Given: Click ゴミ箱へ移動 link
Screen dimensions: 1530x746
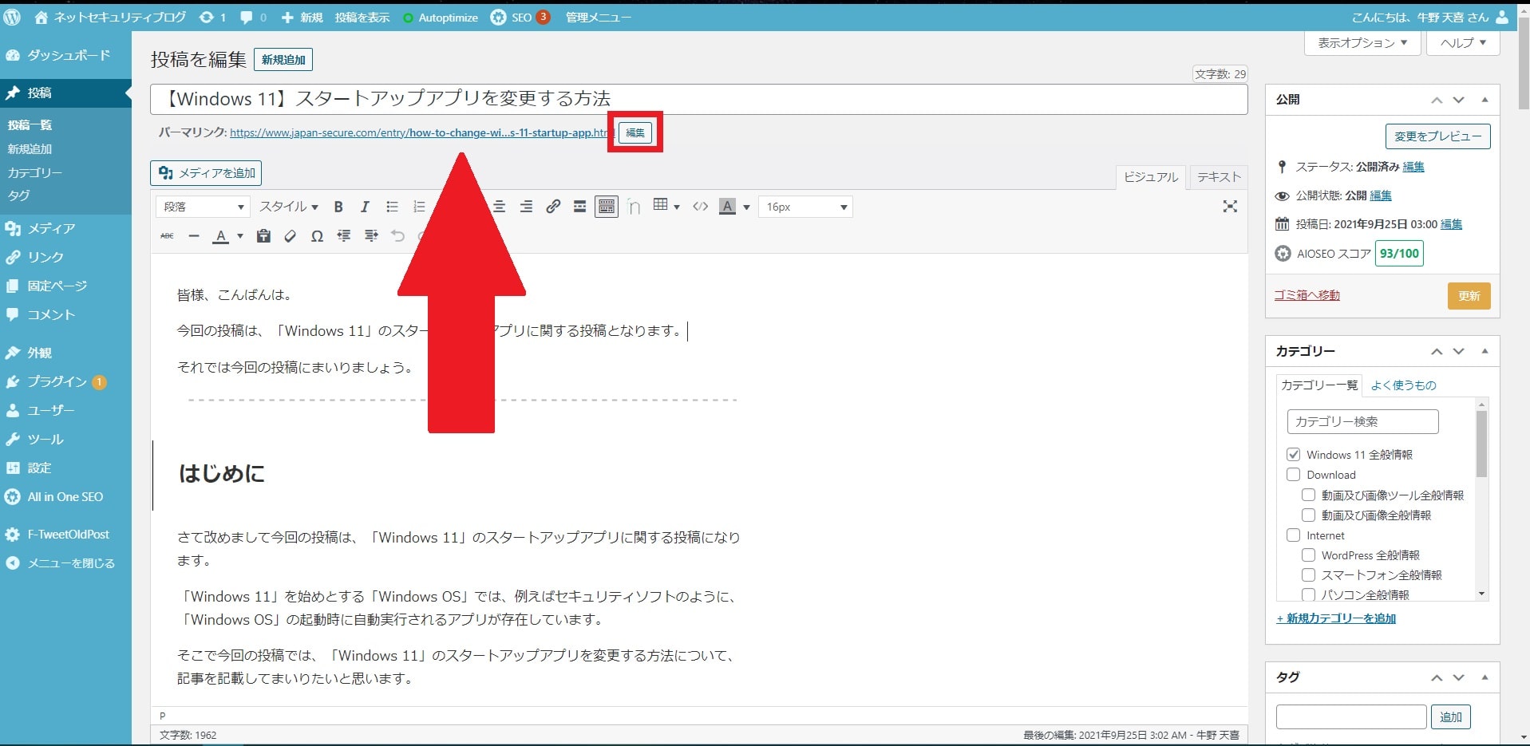Looking at the screenshot, I should [x=1307, y=295].
